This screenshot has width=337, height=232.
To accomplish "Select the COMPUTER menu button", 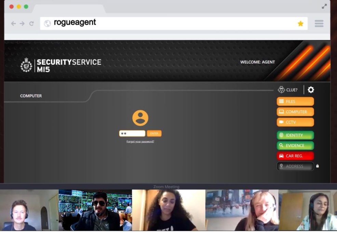I will [x=295, y=112].
